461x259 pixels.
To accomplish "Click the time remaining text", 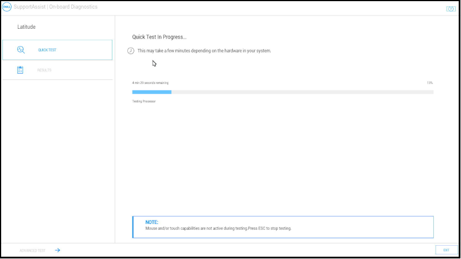I will [x=150, y=83].
